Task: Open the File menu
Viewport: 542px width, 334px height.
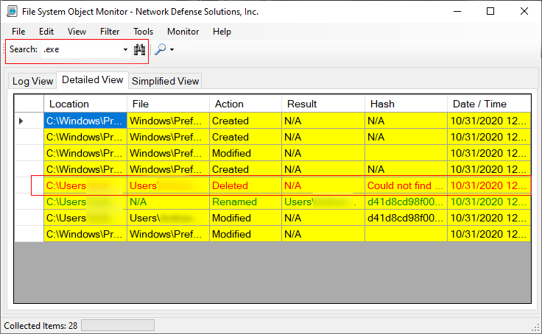Action: coord(18,32)
